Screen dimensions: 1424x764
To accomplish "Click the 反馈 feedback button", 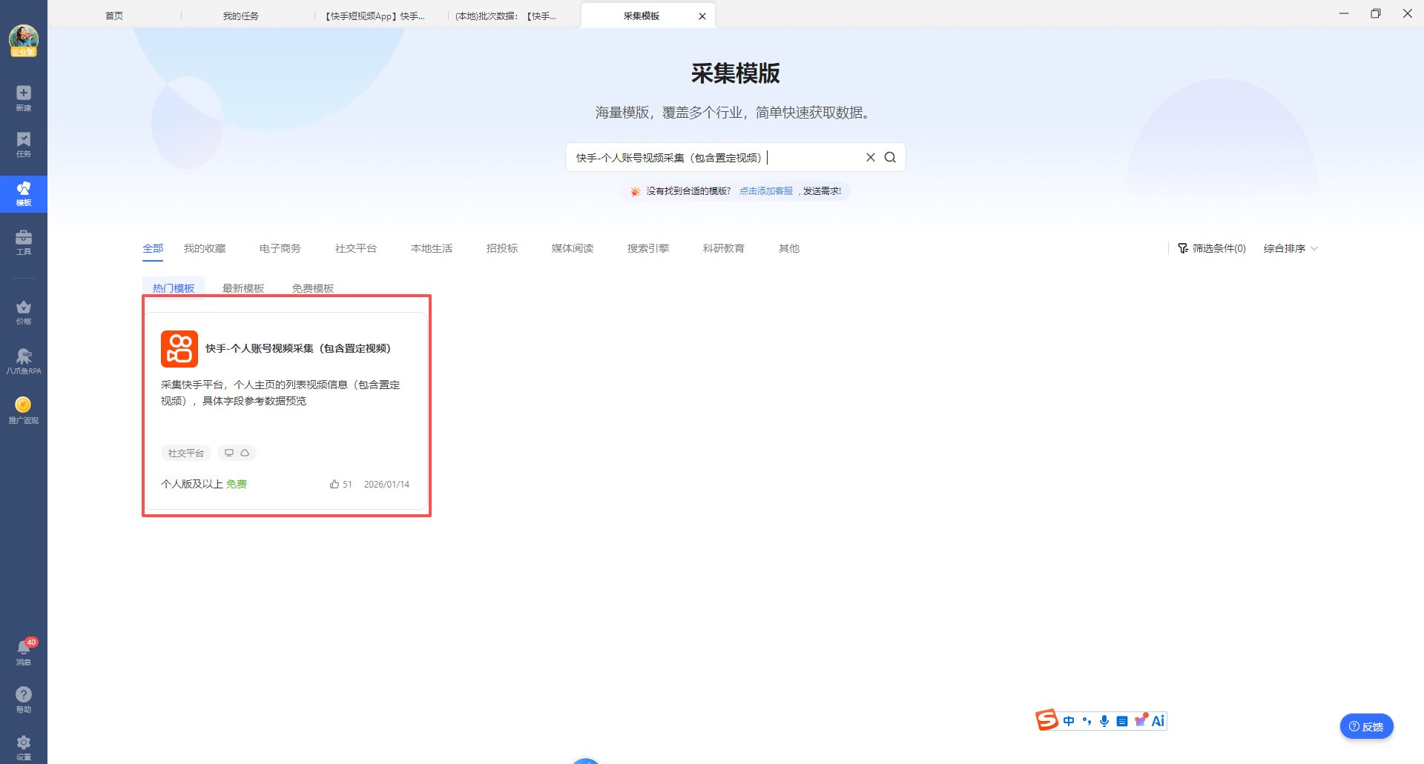I will tap(1366, 726).
